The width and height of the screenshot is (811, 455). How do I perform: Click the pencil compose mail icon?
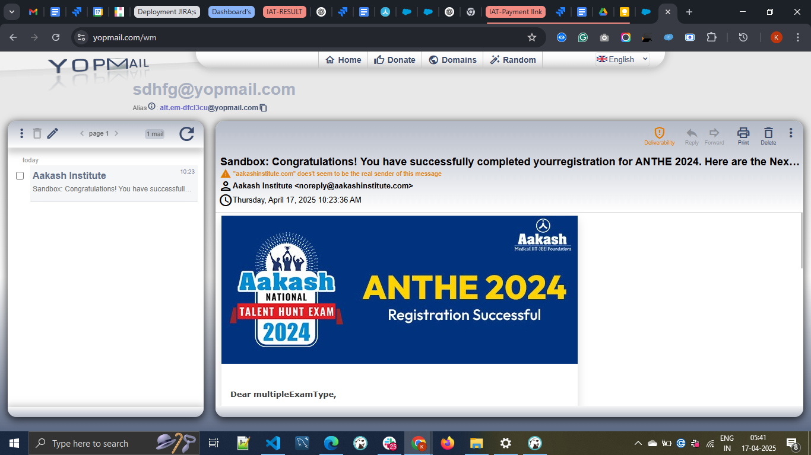click(x=53, y=134)
